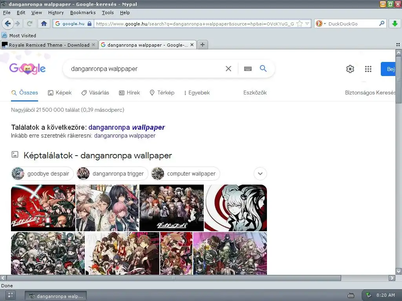The height and width of the screenshot is (301, 402).
Task: Select the danganronpa walp... taskbar window button
Action: pos(56,296)
